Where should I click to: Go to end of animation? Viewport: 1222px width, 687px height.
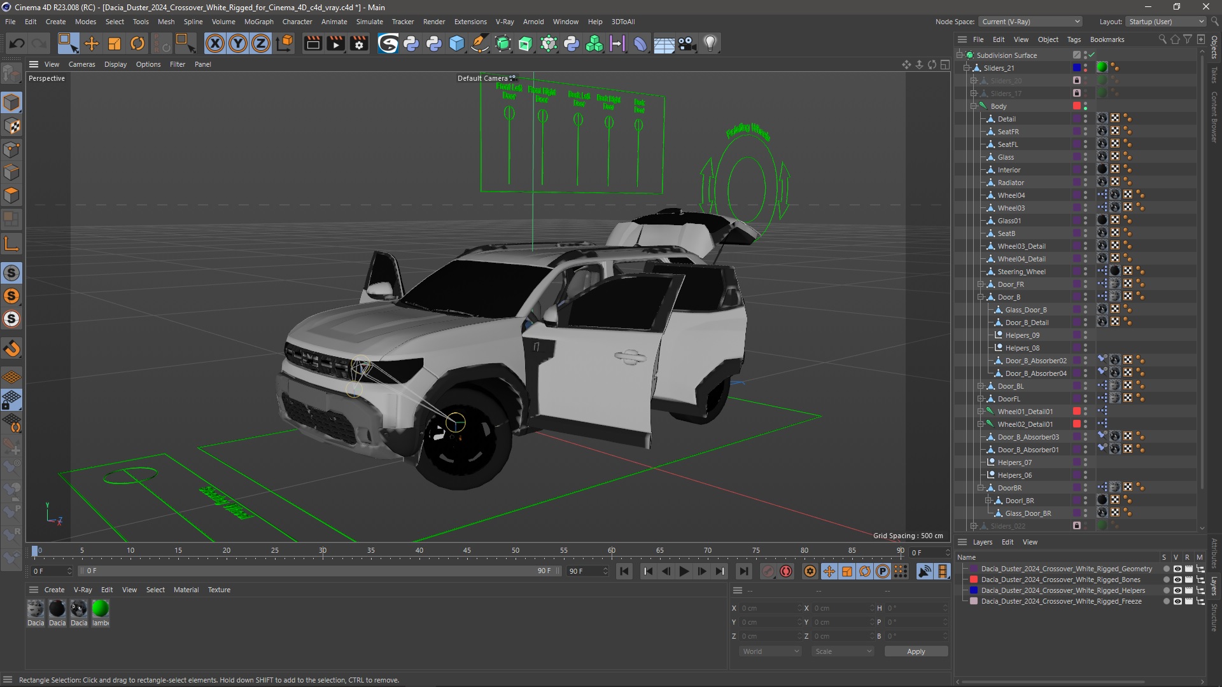[743, 571]
